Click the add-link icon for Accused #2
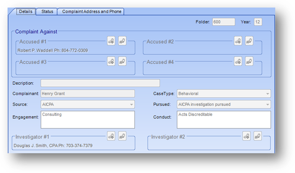 tap(238, 41)
